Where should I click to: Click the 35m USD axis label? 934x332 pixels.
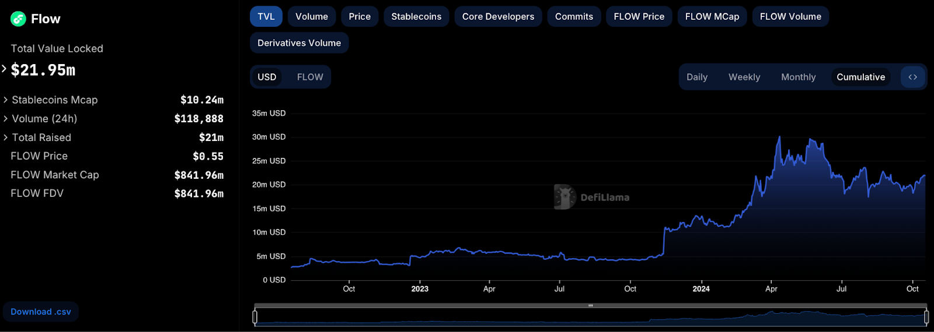pos(269,113)
